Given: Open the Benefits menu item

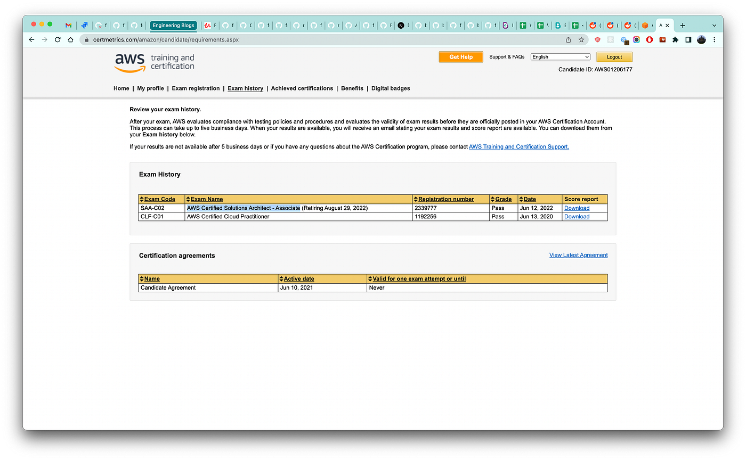Looking at the screenshot, I should [x=352, y=88].
